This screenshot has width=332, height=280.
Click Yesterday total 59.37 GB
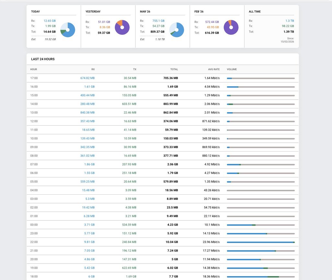(104, 33)
